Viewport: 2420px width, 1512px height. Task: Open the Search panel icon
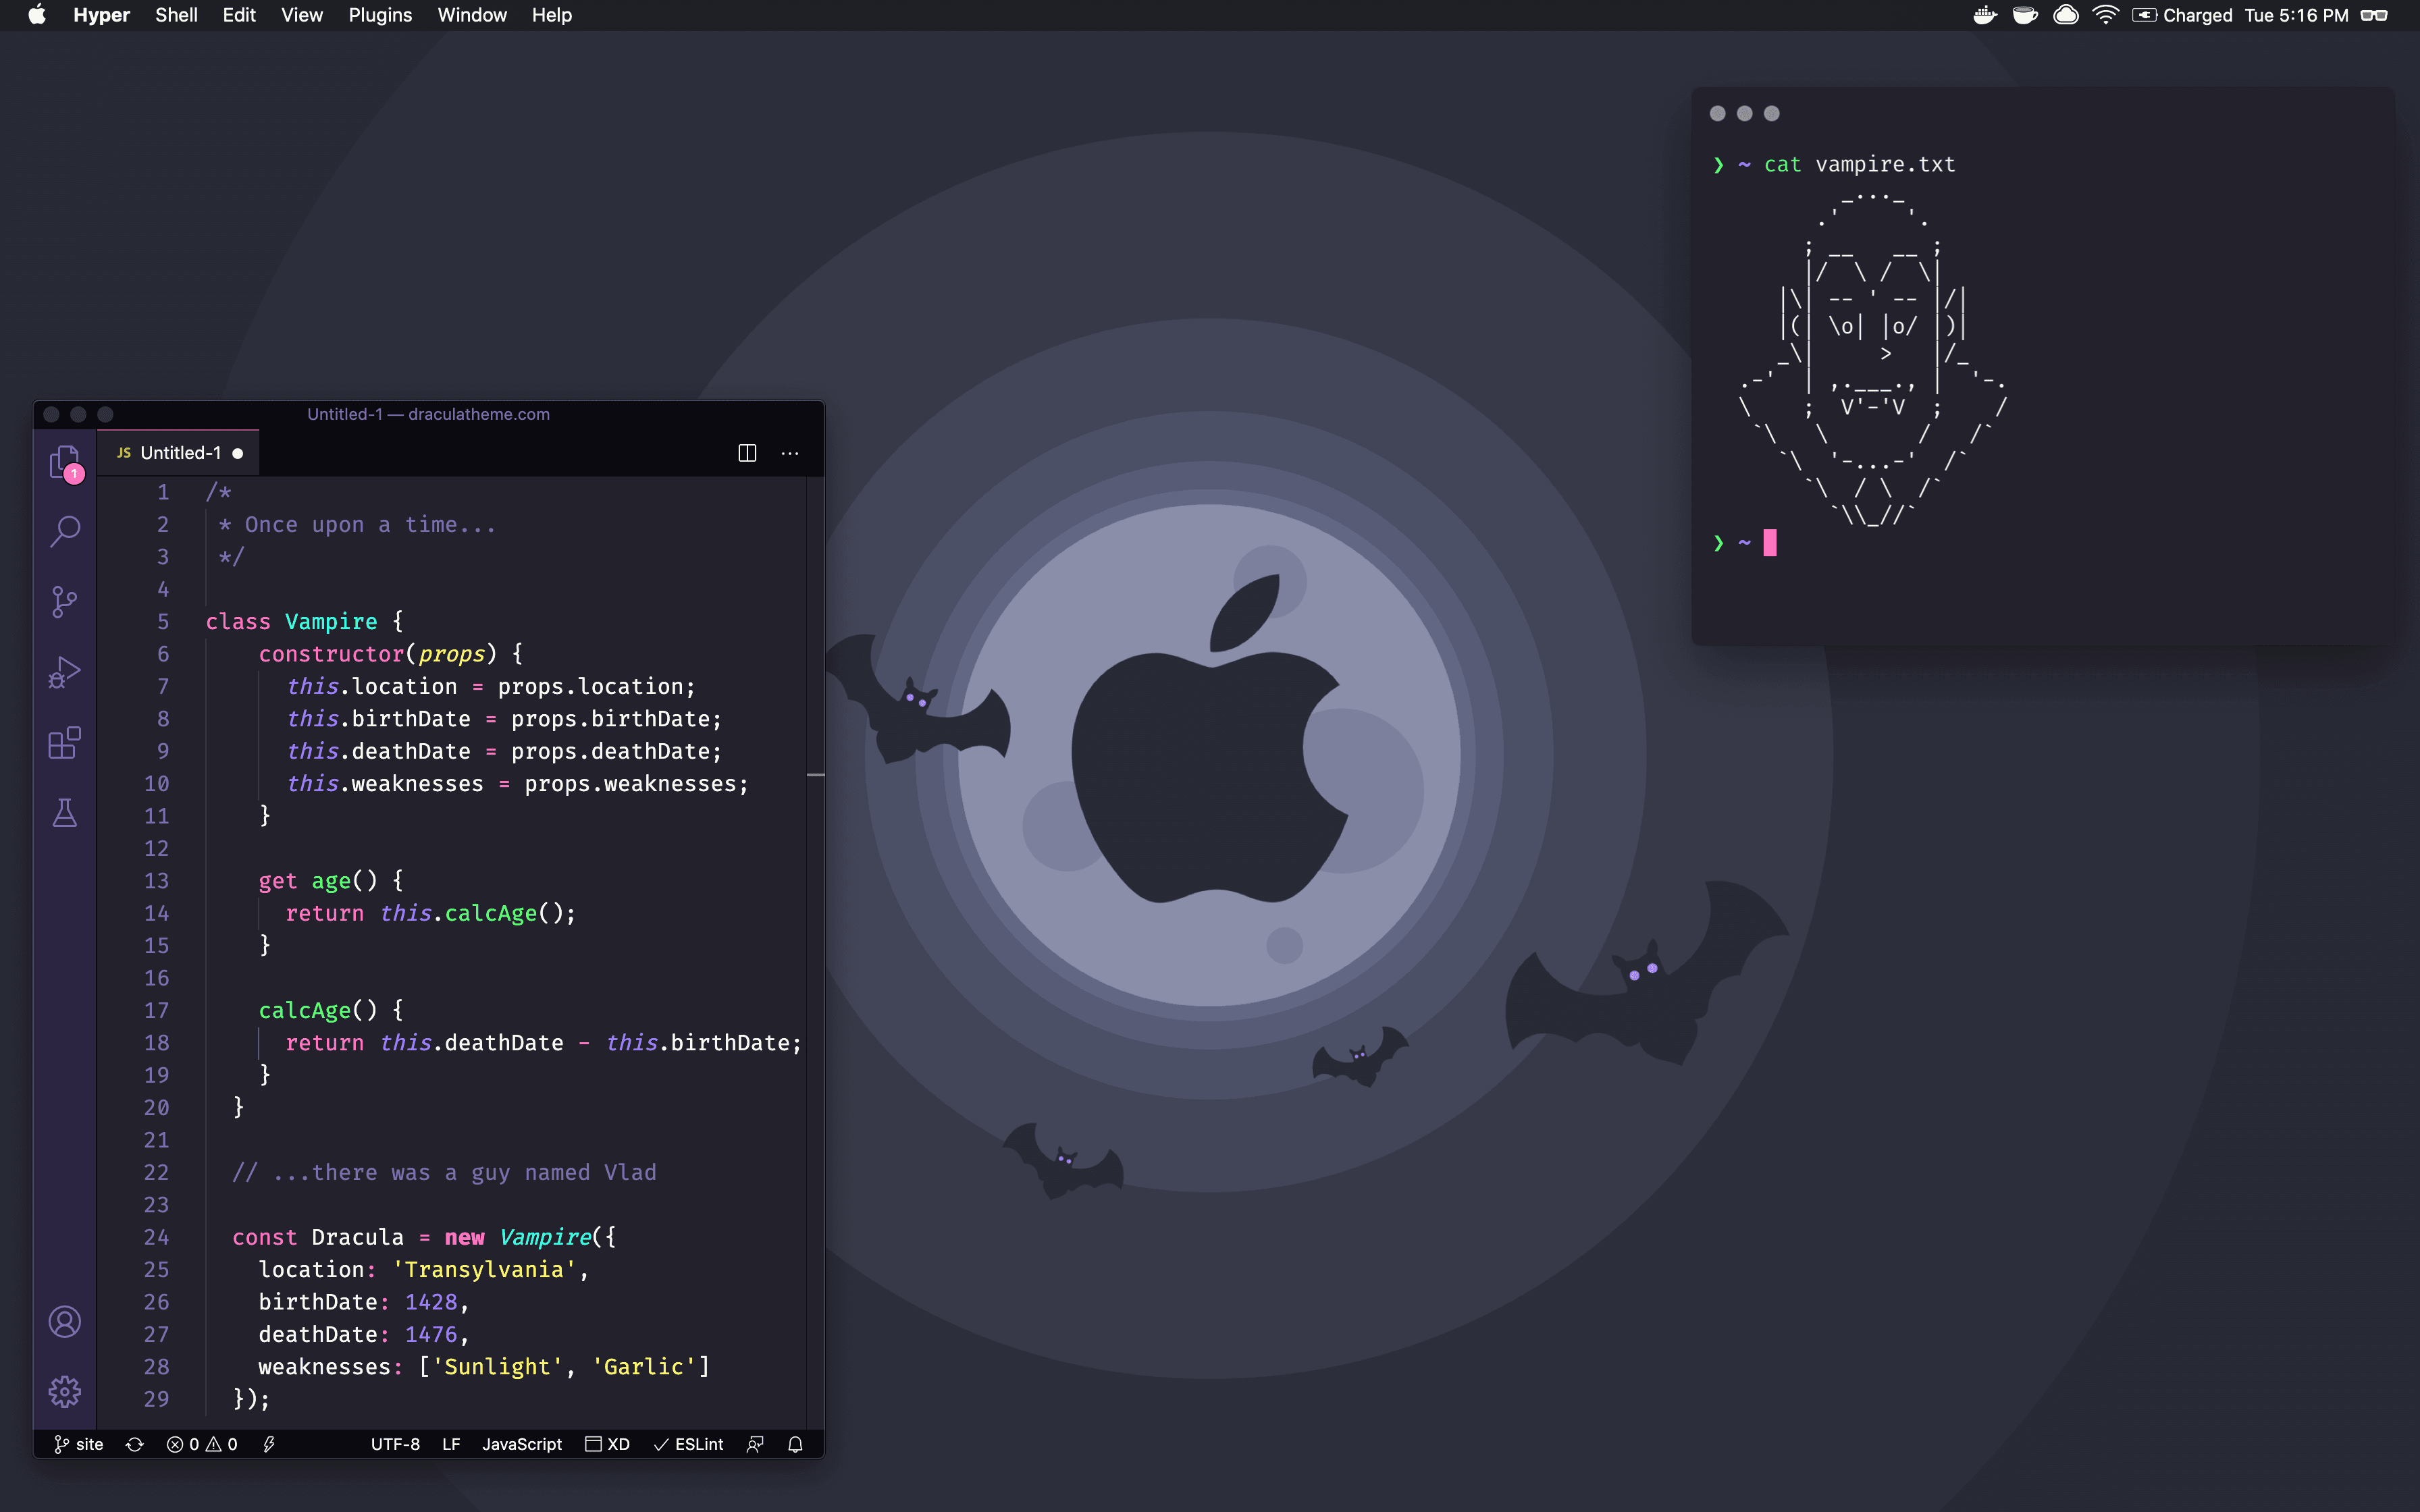click(x=64, y=530)
